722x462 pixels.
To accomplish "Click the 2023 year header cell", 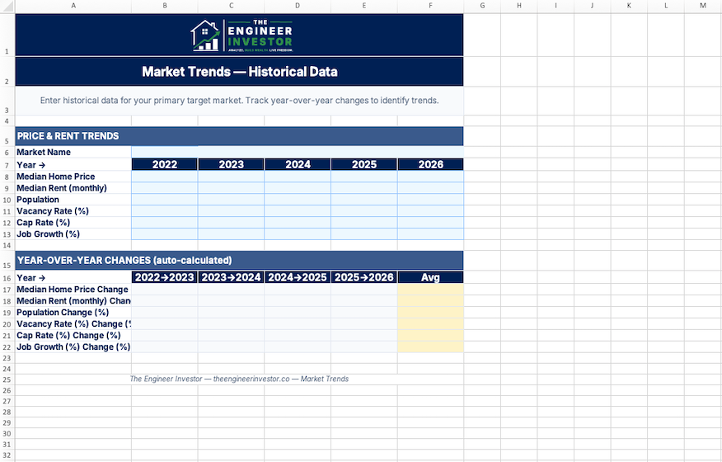I will click(x=231, y=165).
